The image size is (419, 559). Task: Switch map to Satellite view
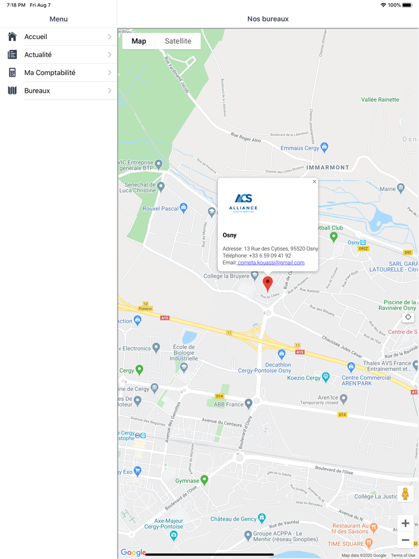(178, 41)
